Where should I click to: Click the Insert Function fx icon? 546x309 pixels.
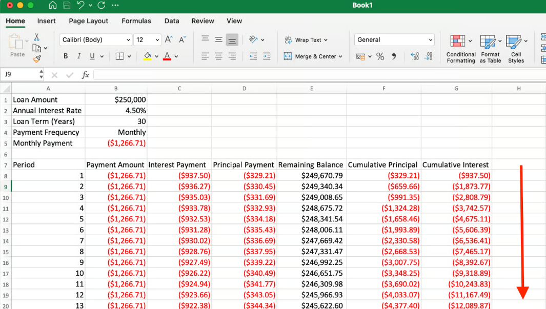pyautogui.click(x=86, y=75)
